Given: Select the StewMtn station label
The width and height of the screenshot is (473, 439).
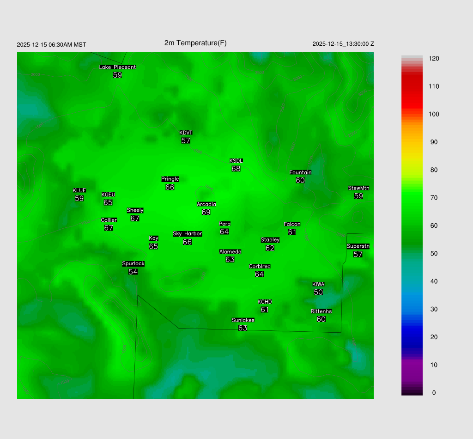Looking at the screenshot, I should [x=358, y=188].
